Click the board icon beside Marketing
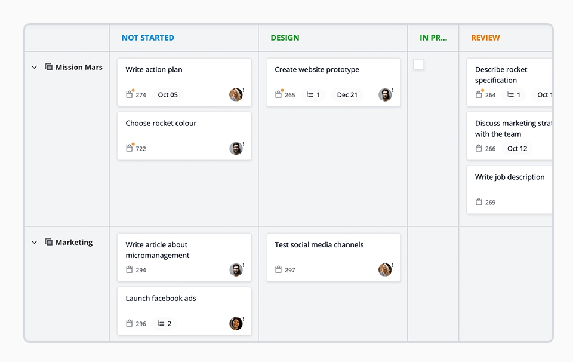The height and width of the screenshot is (362, 573). (x=48, y=242)
